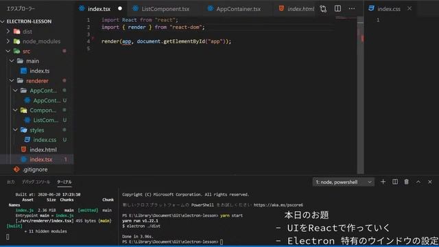Click the unsaved dot on index.tsx tab
Screen dimensions: 439x247
coord(120,8)
